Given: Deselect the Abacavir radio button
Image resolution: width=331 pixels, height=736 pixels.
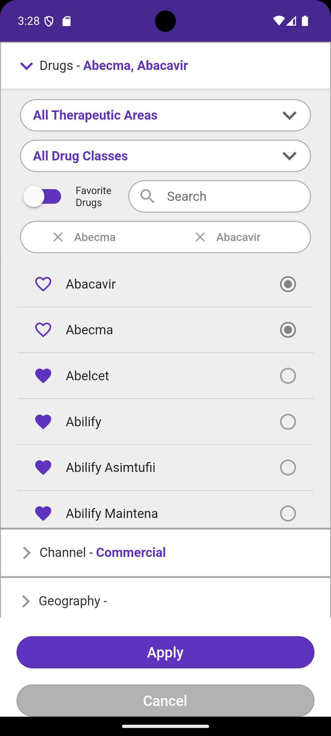Looking at the screenshot, I should tap(288, 284).
